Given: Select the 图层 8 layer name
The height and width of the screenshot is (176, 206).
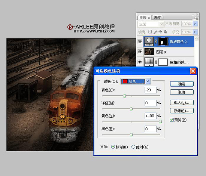Looking at the screenshot, I should coord(161,52).
